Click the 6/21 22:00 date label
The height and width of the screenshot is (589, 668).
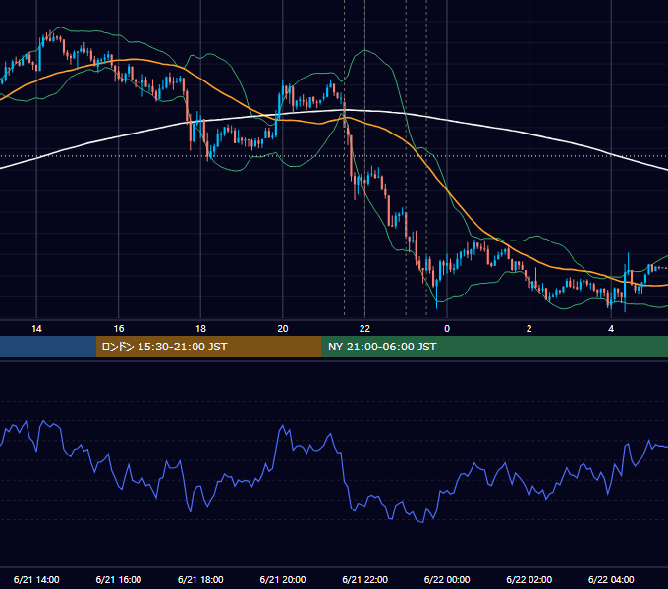click(365, 579)
